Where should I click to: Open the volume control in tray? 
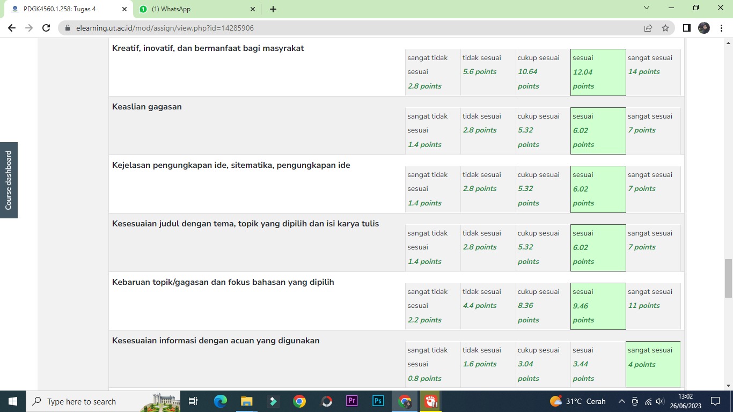coord(661,401)
